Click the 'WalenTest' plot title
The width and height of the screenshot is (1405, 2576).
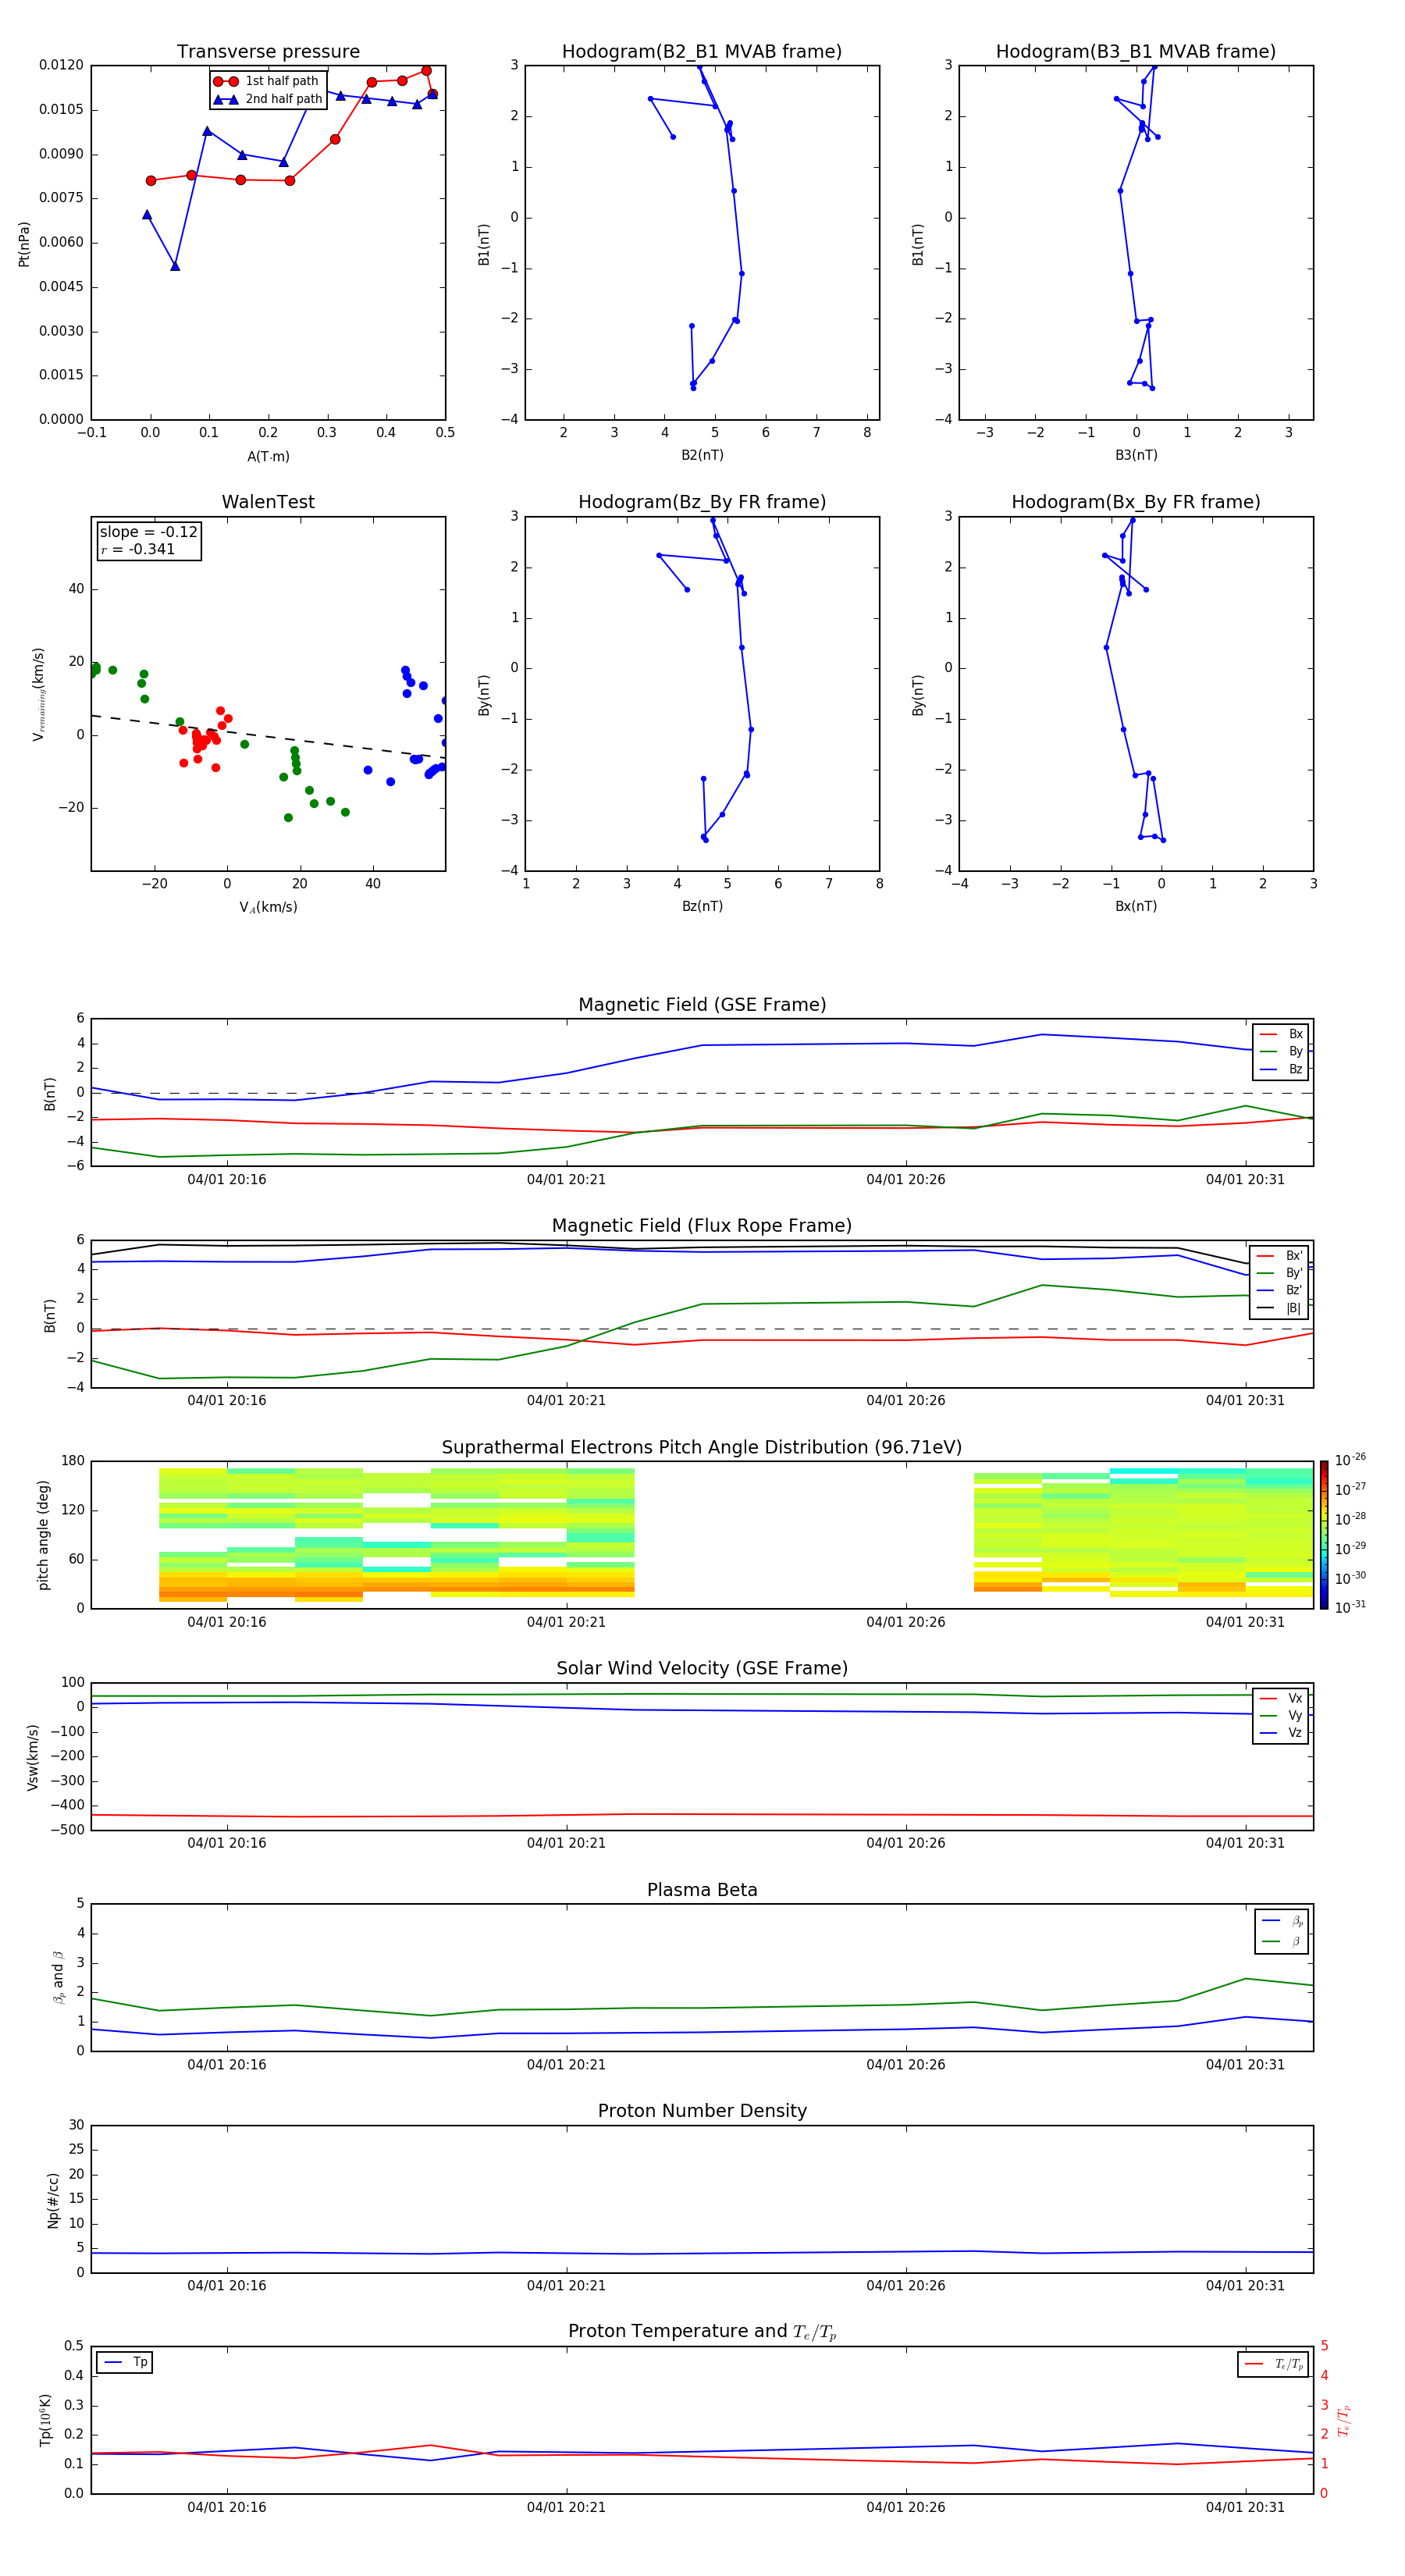(268, 502)
